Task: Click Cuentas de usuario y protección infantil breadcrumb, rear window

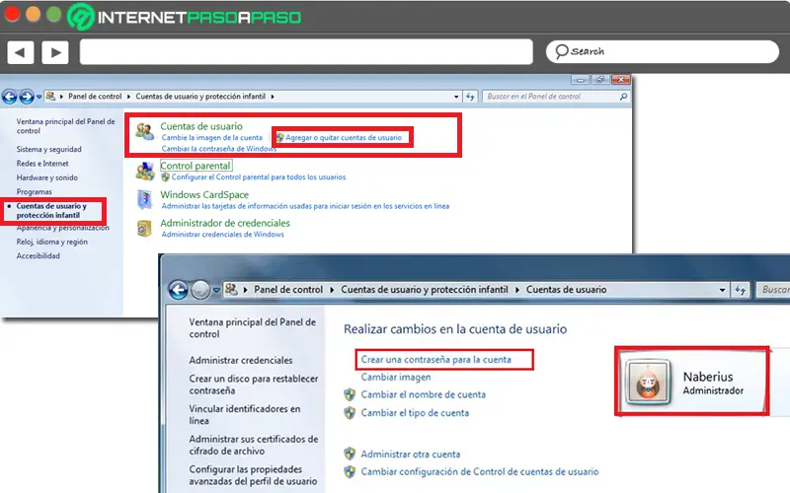Action: (x=200, y=96)
